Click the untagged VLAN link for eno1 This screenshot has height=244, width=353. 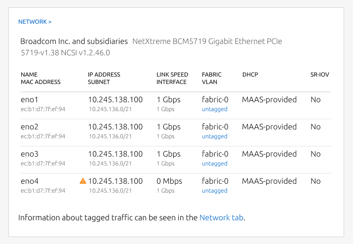(x=214, y=109)
